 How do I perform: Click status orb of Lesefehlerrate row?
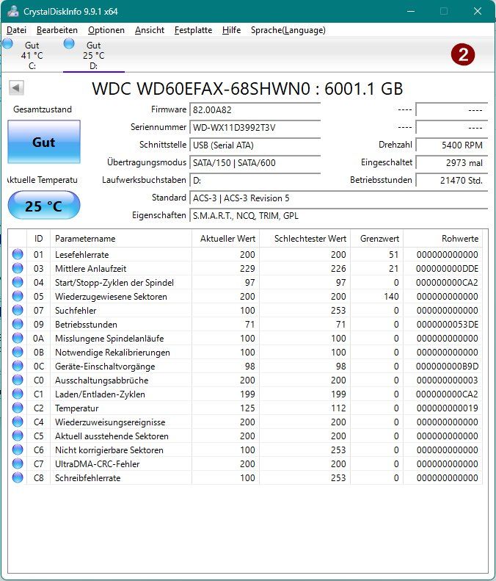pos(18,254)
